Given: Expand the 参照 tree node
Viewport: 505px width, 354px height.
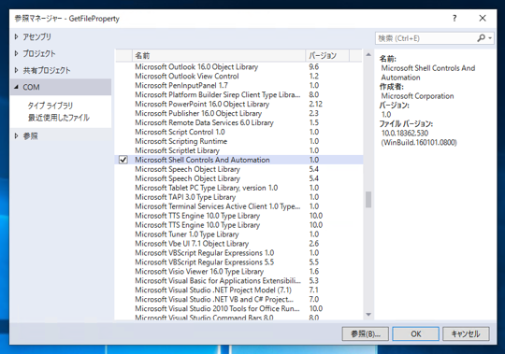Looking at the screenshot, I should point(16,136).
